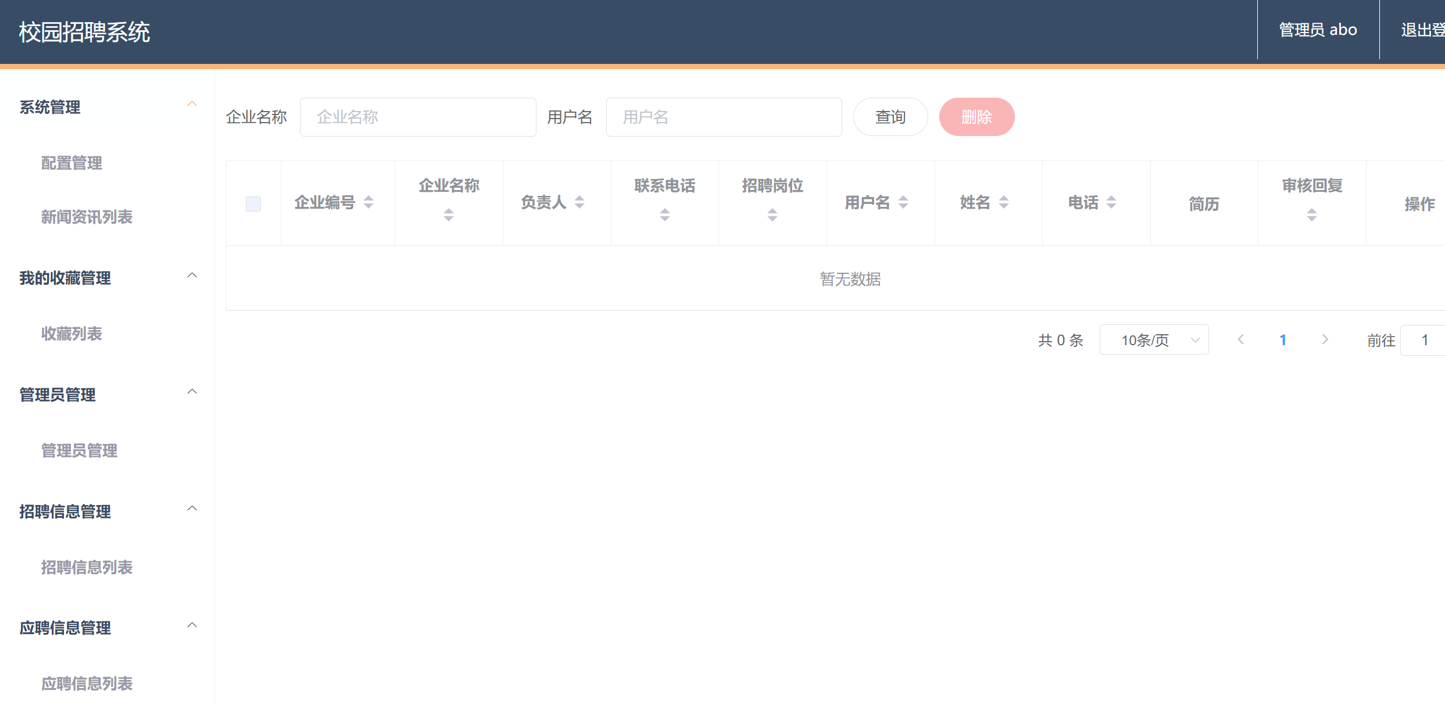This screenshot has height=705, width=1445.
Task: Open the 10条/页 page size dropdown
Action: pyautogui.click(x=1154, y=339)
